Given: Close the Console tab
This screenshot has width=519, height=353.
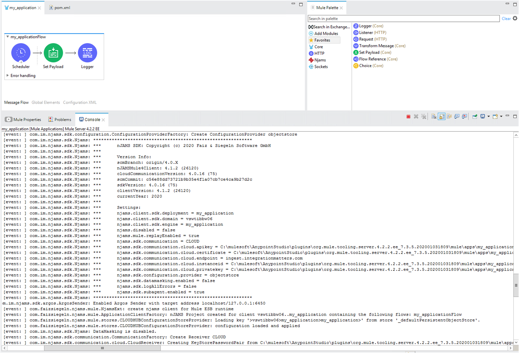Looking at the screenshot, I should tap(103, 120).
